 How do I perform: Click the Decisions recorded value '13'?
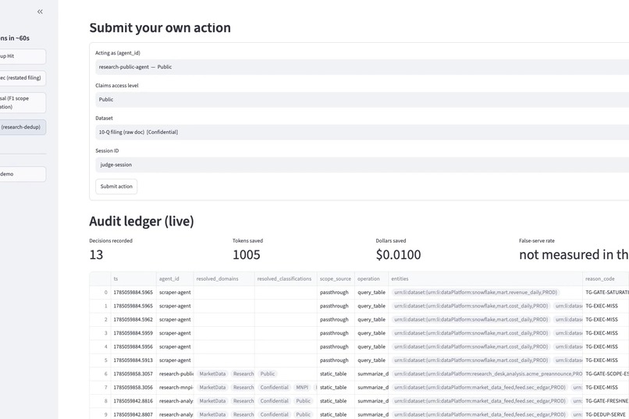click(x=96, y=255)
